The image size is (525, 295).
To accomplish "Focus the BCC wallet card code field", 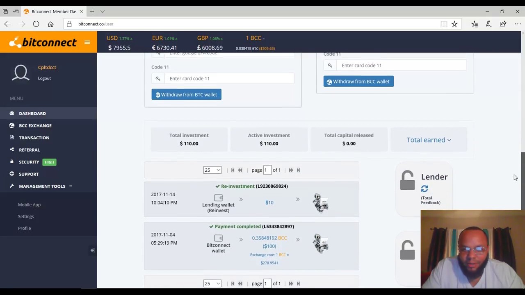I will pyautogui.click(x=401, y=65).
